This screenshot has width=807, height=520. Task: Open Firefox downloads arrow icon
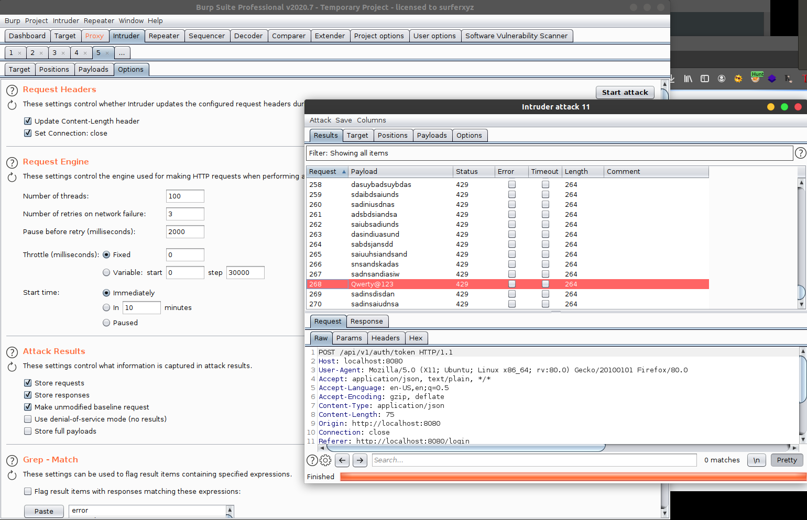coord(672,79)
